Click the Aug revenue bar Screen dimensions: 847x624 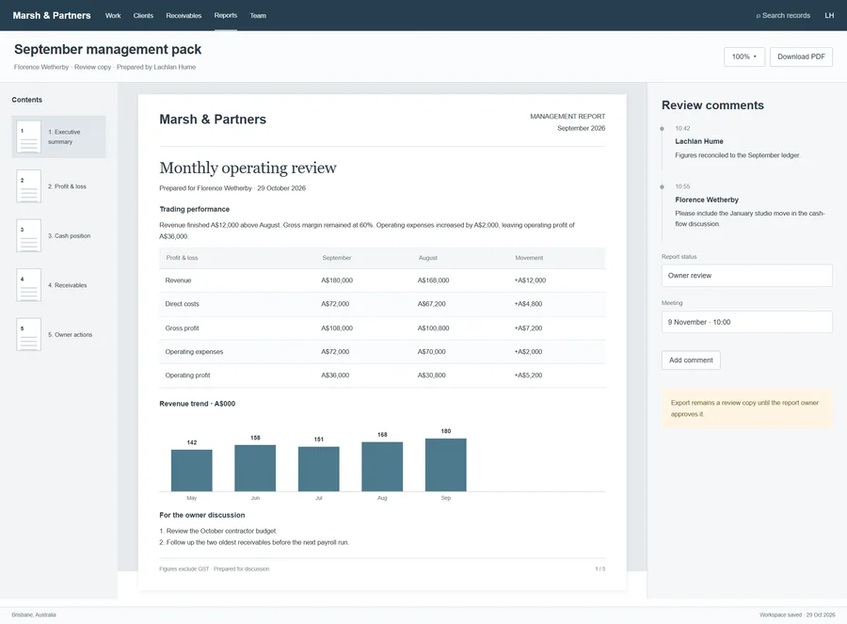click(382, 467)
